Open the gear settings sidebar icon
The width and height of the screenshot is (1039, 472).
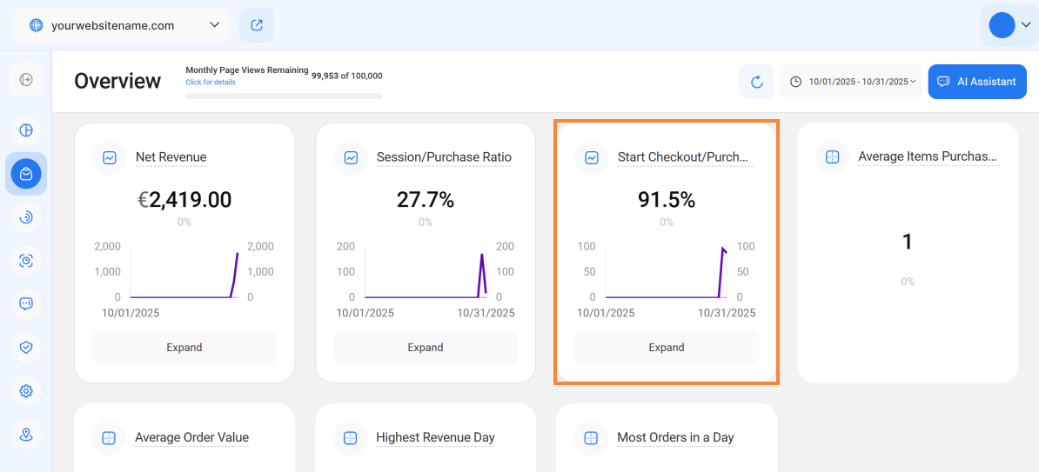[x=26, y=391]
